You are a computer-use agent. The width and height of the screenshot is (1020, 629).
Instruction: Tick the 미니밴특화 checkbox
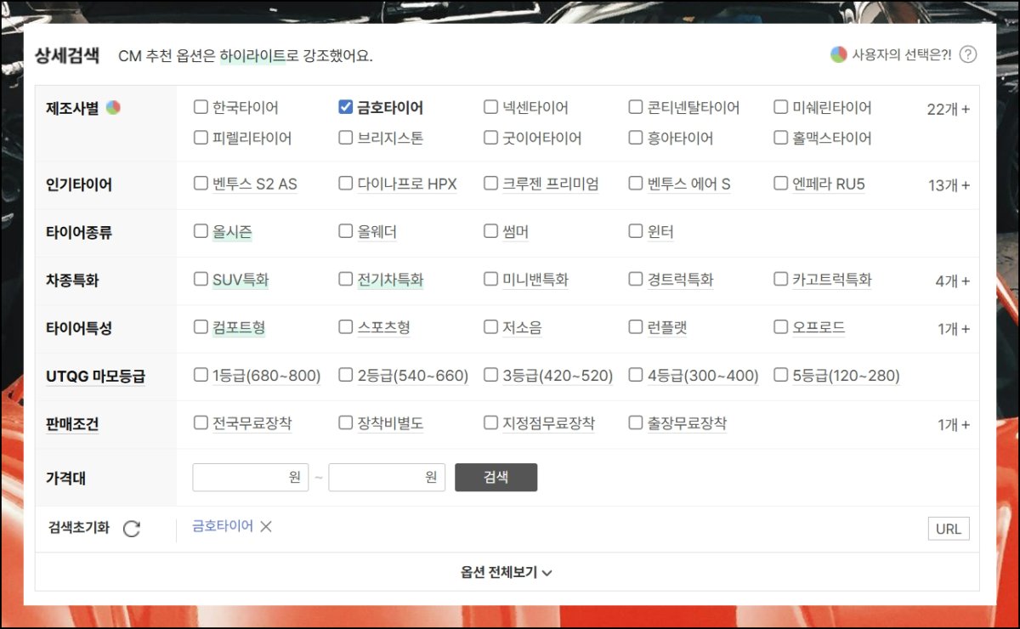(x=490, y=279)
